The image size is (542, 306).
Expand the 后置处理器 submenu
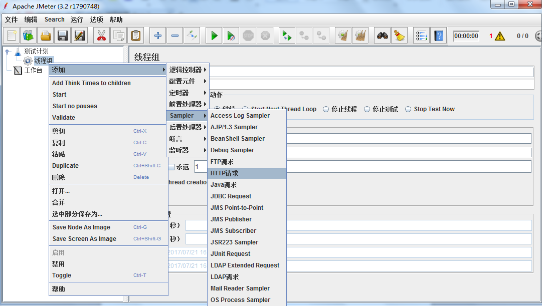187,127
